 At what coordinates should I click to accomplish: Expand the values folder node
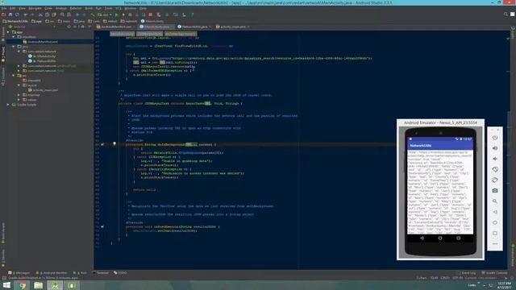tap(19, 100)
